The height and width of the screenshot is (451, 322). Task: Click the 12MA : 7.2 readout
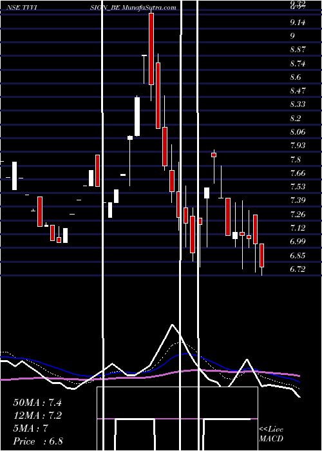[37, 416]
